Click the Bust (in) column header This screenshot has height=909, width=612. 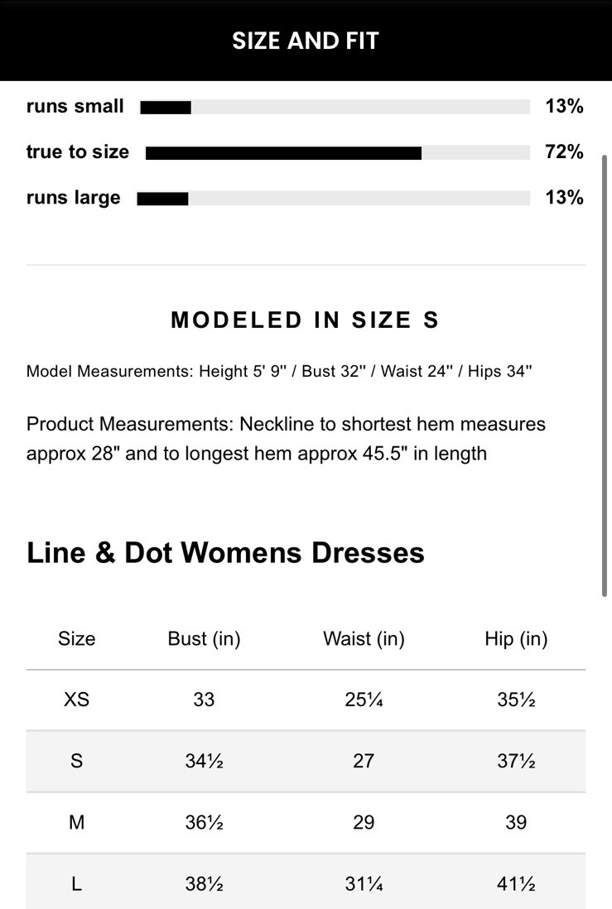(x=204, y=638)
